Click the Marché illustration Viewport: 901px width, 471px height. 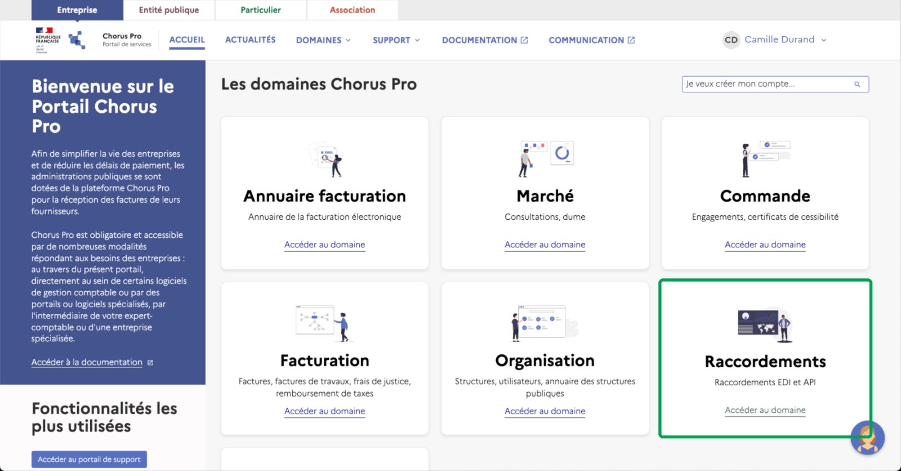point(546,159)
